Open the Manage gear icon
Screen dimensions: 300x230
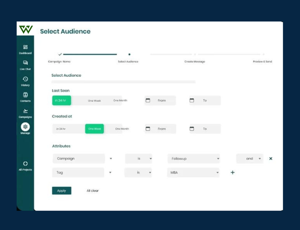(x=25, y=127)
